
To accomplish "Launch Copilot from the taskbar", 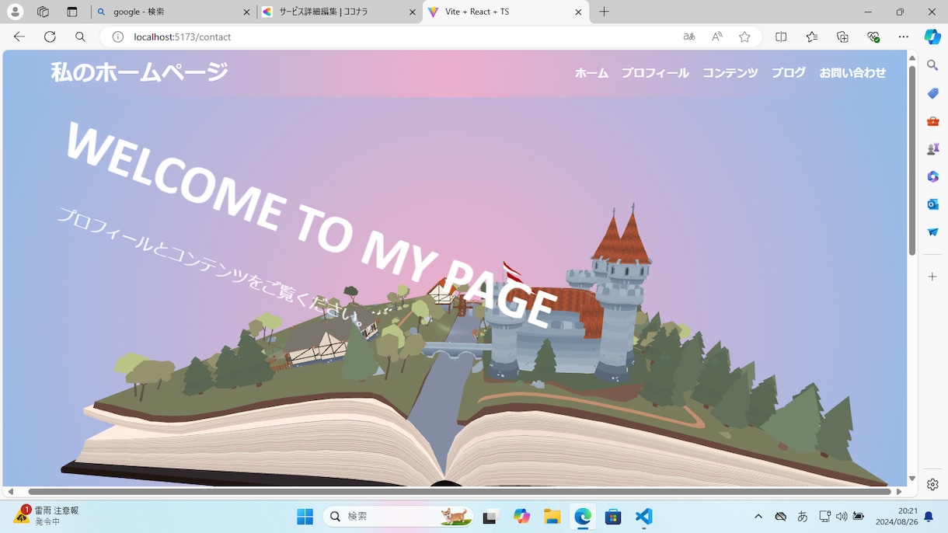I will point(521,517).
